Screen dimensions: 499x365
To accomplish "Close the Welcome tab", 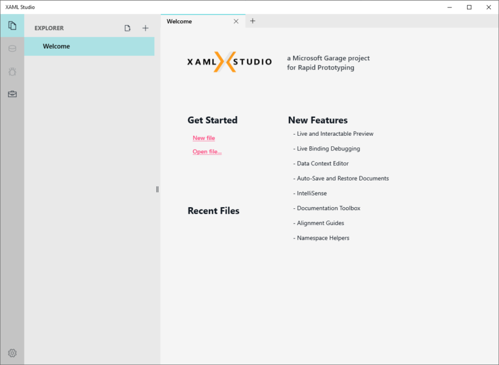I will click(236, 21).
